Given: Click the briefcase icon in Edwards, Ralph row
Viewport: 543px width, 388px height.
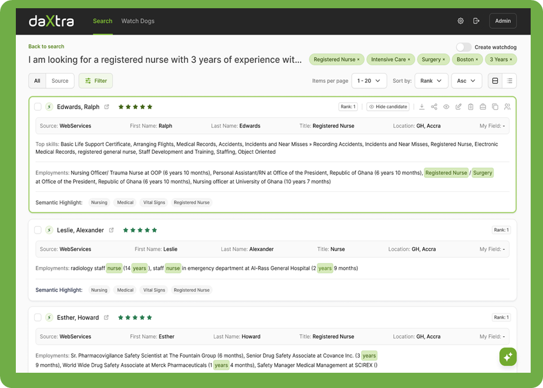Looking at the screenshot, I should click(483, 107).
